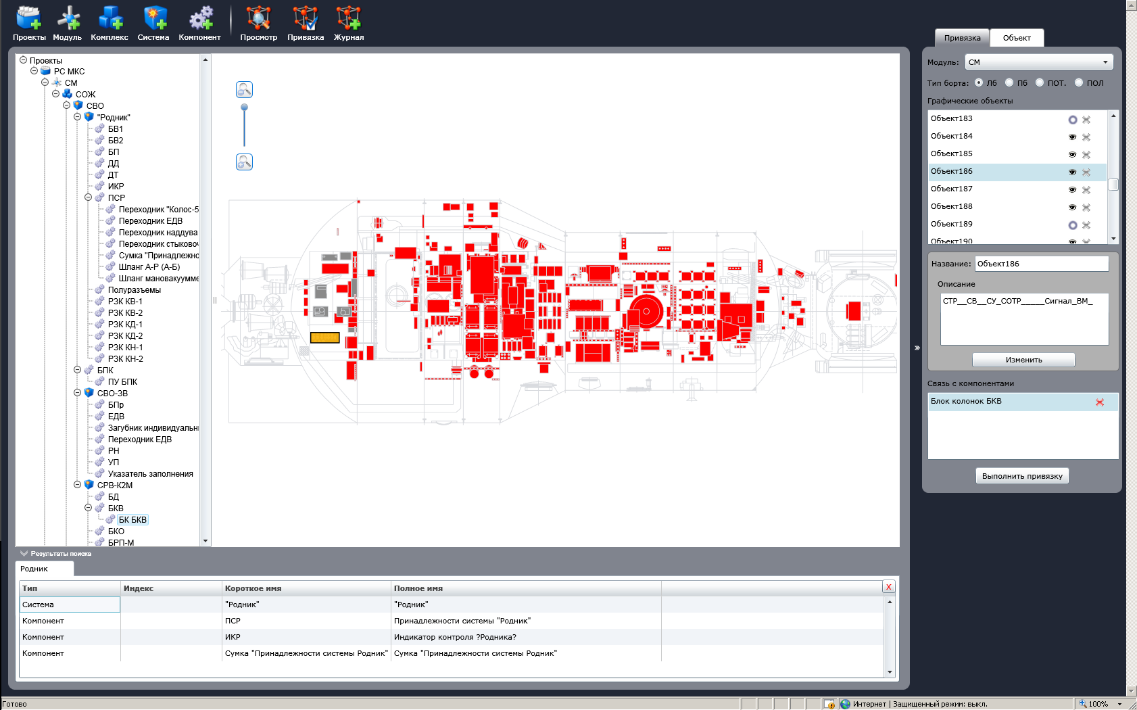The image size is (1137, 710).
Task: Collapse the СВО-ЗВ tree node
Action: coord(77,393)
